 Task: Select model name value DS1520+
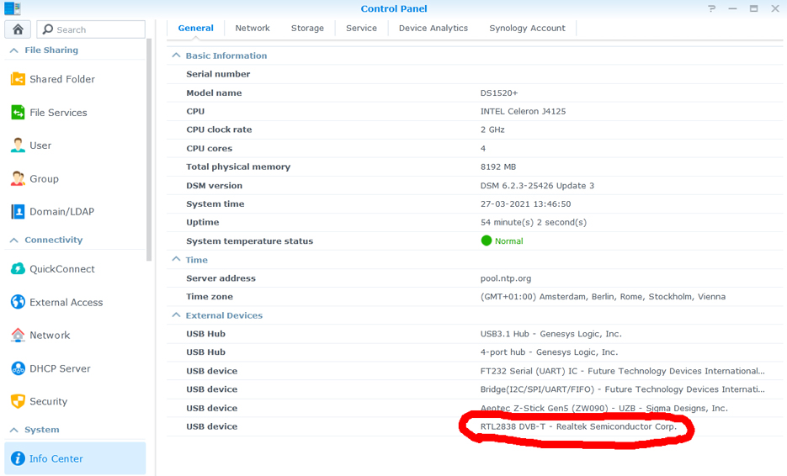click(x=499, y=93)
